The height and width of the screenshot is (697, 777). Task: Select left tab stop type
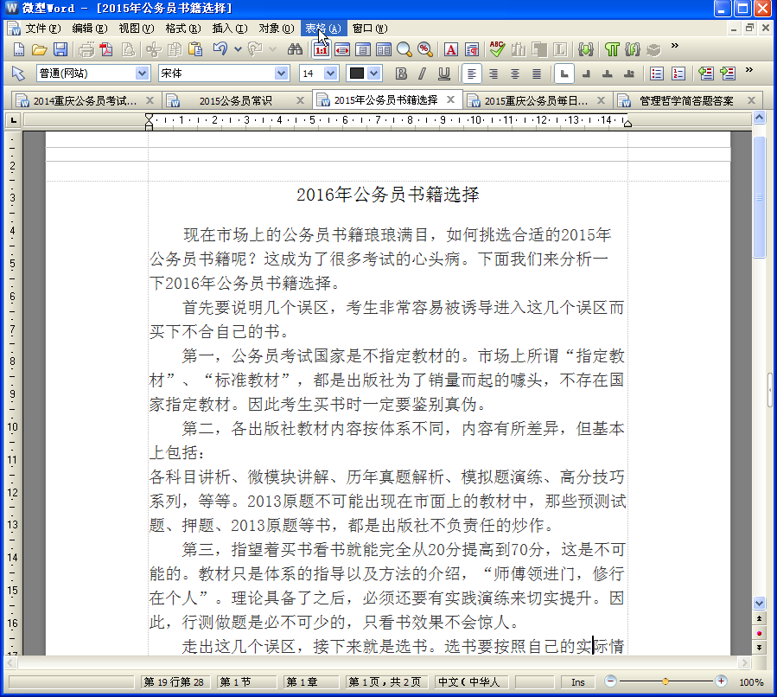(564, 74)
